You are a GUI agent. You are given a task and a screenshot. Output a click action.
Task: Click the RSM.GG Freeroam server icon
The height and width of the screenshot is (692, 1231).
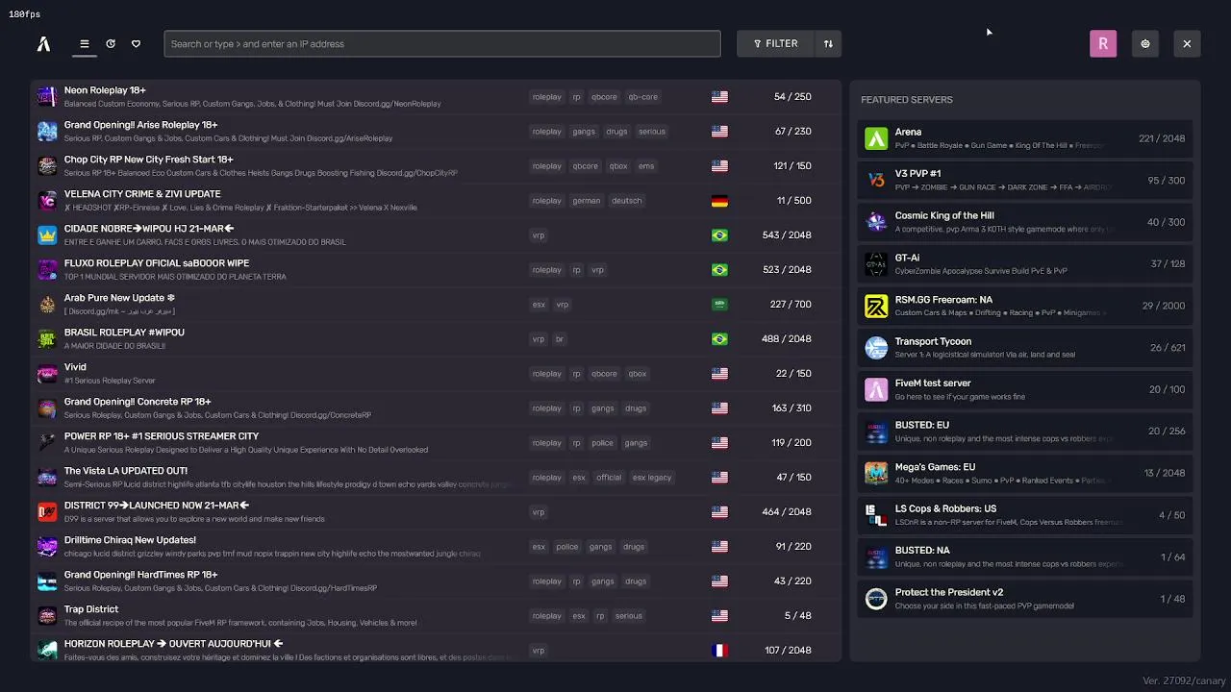(876, 306)
